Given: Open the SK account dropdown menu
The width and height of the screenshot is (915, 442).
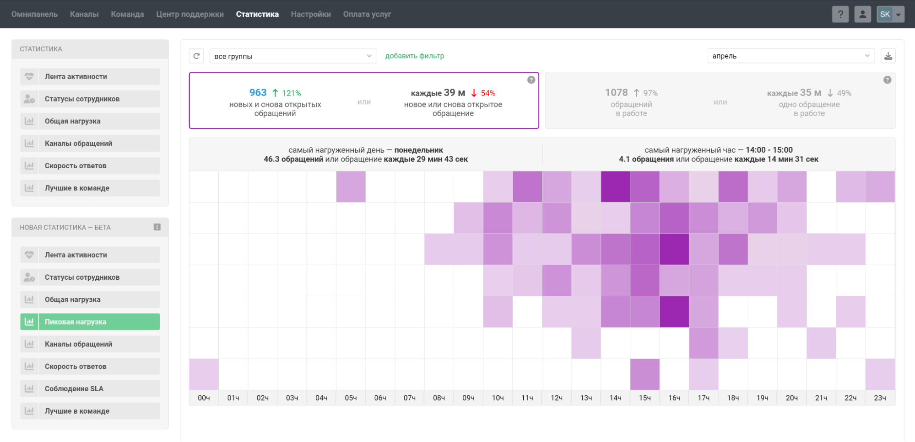Looking at the screenshot, I should (890, 14).
